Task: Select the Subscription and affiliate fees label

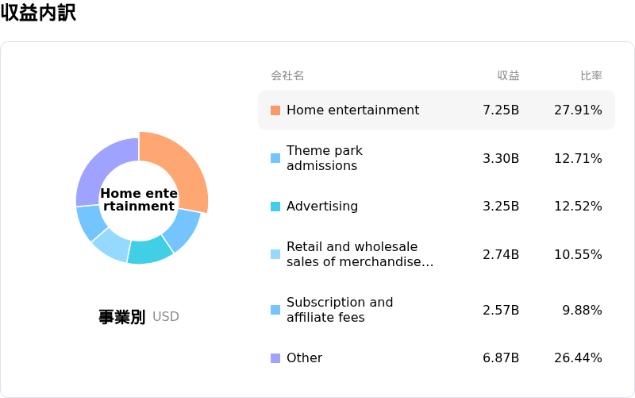Action: (340, 310)
